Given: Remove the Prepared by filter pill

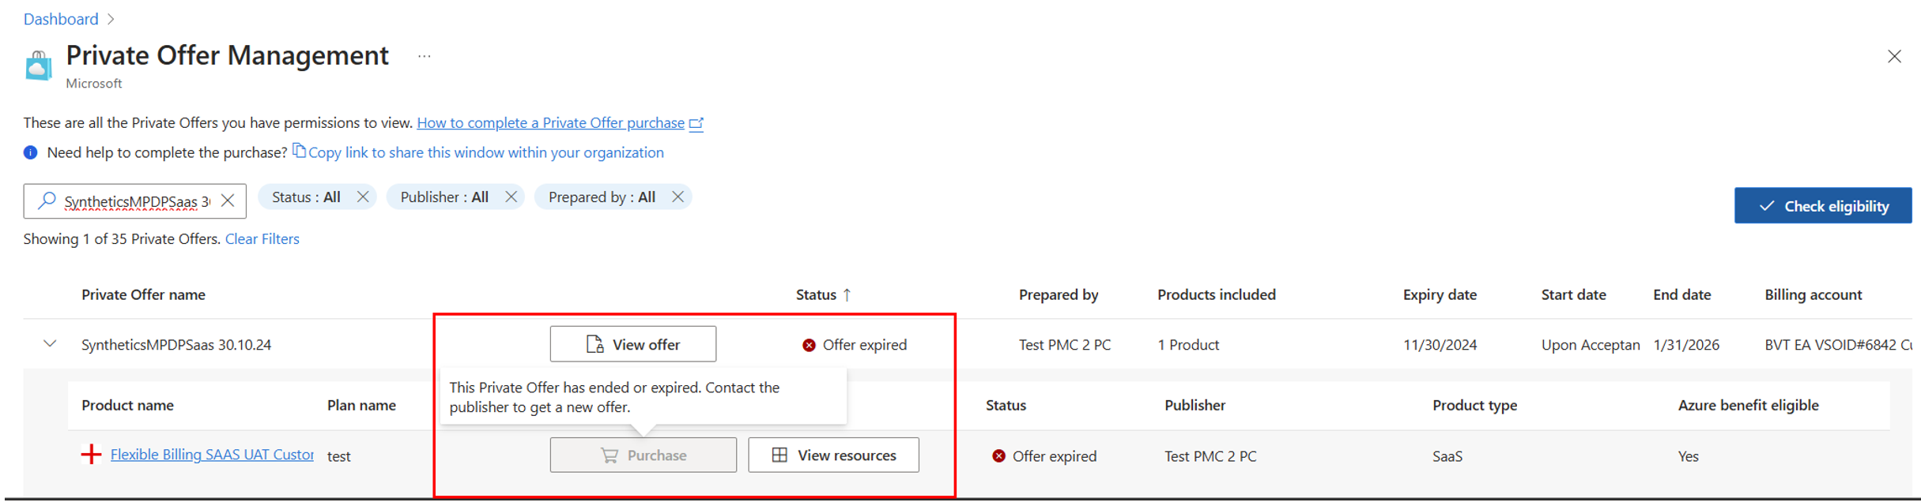Looking at the screenshot, I should [x=677, y=197].
